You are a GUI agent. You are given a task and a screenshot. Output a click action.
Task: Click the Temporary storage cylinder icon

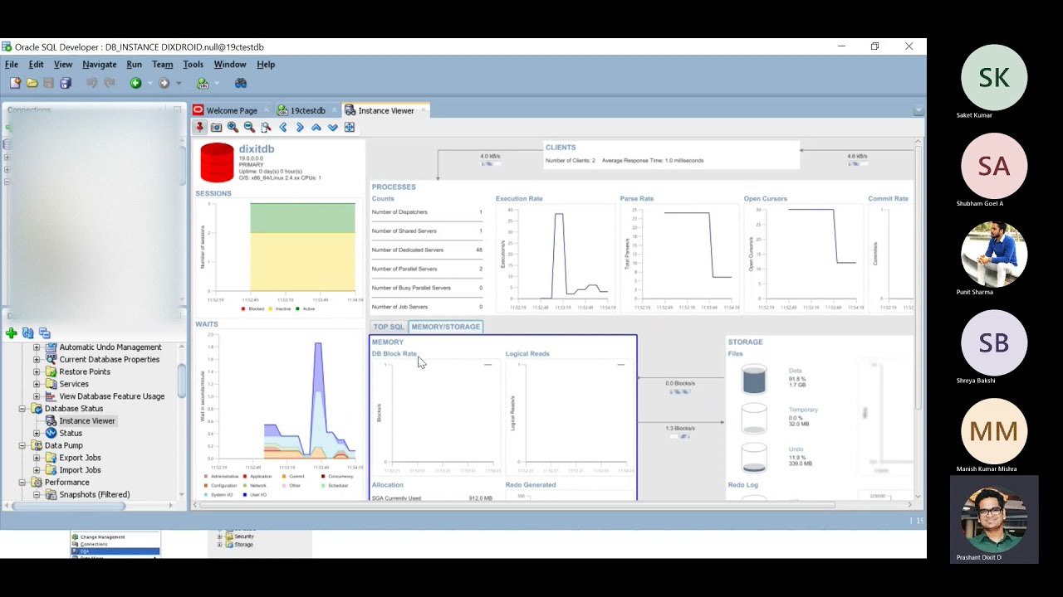754,418
